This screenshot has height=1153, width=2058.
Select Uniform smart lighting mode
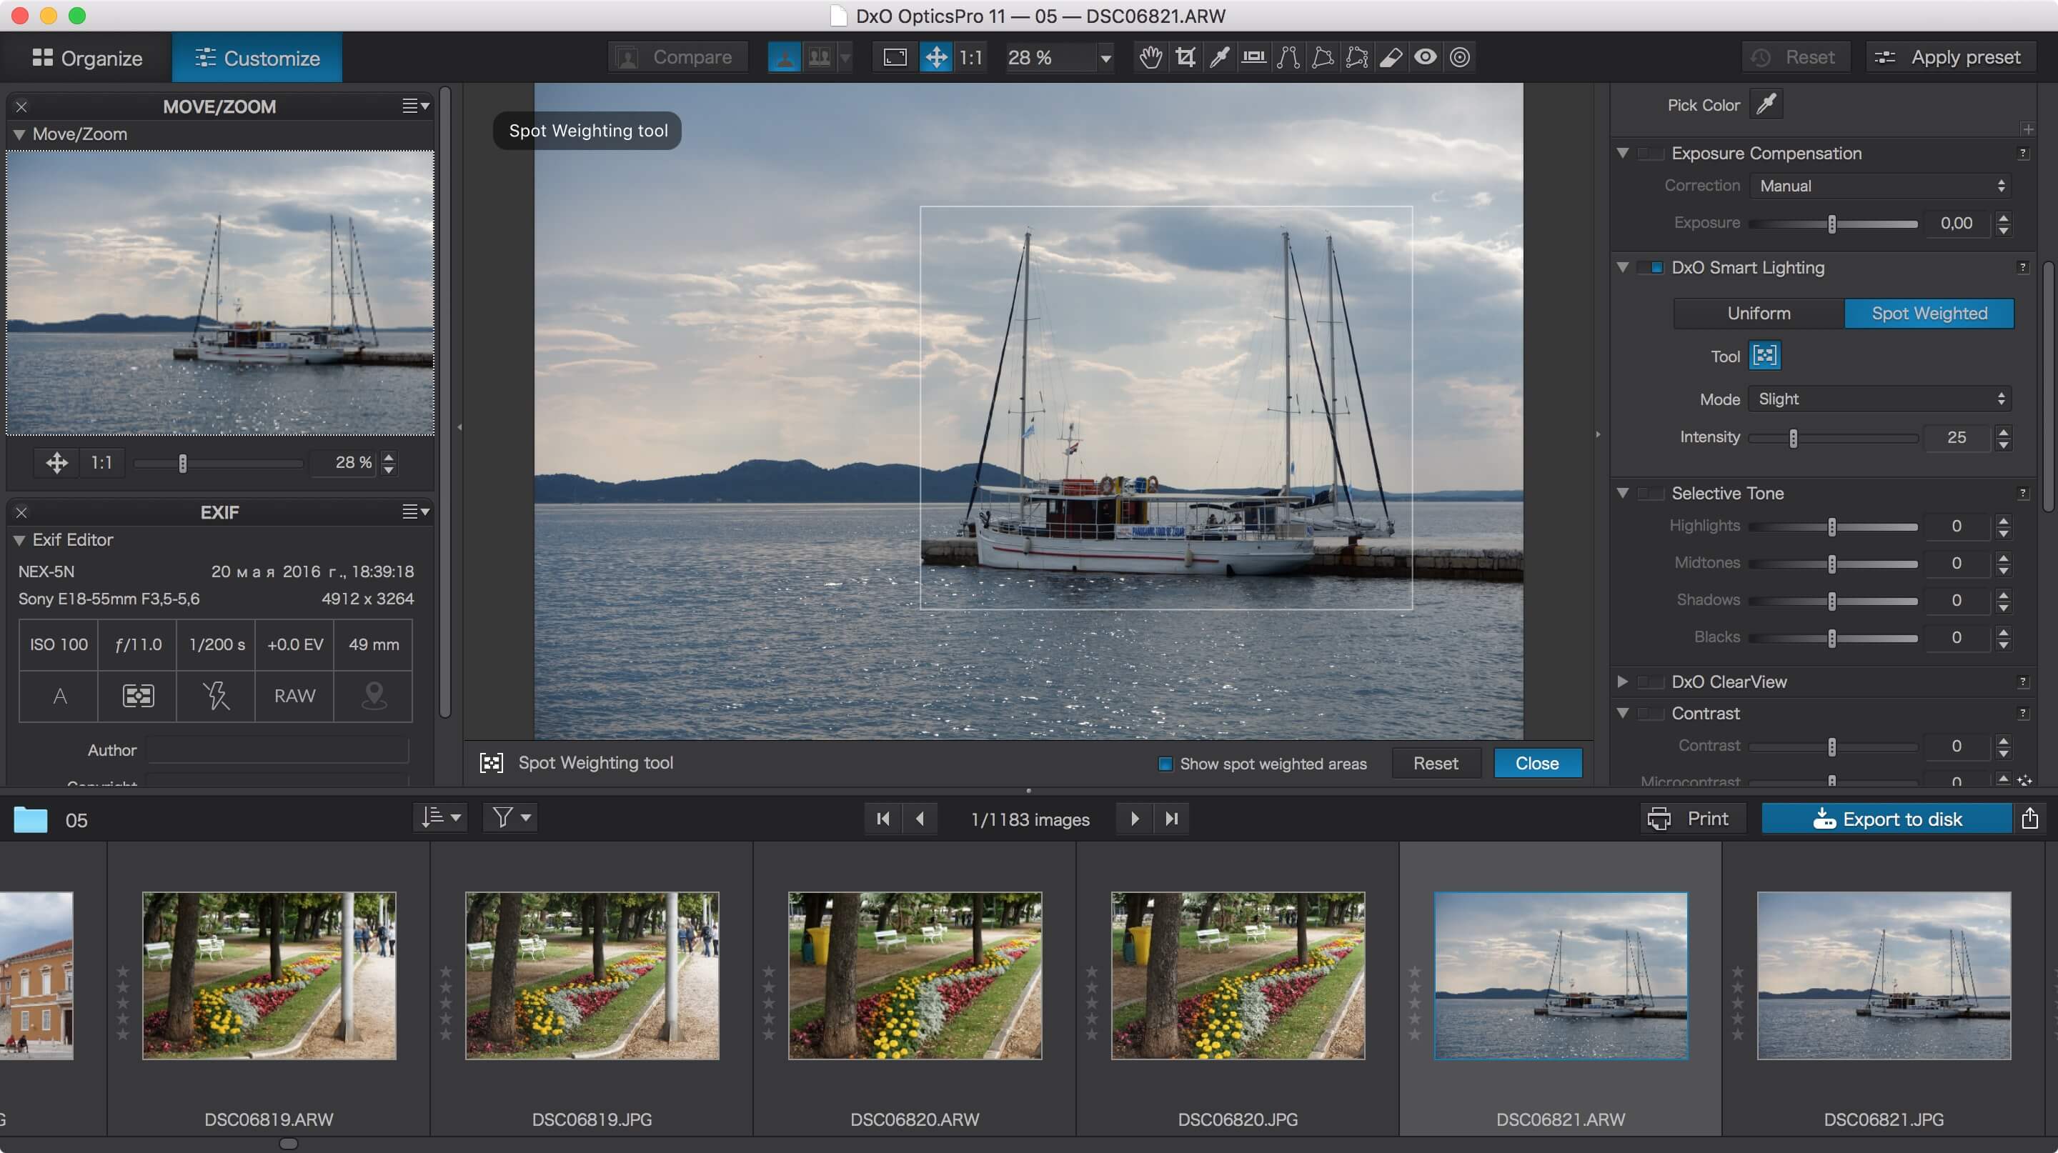[x=1759, y=313]
